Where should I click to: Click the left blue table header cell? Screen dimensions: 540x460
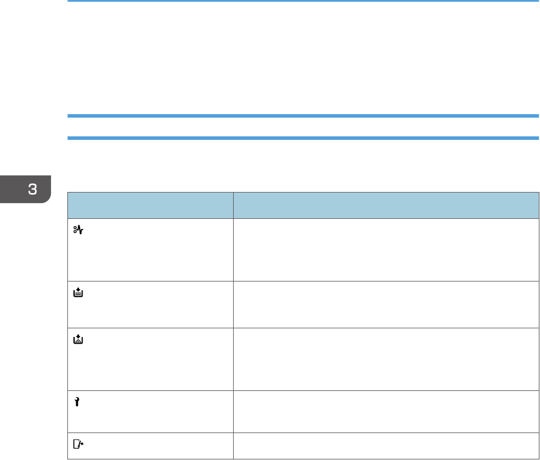coord(150,204)
